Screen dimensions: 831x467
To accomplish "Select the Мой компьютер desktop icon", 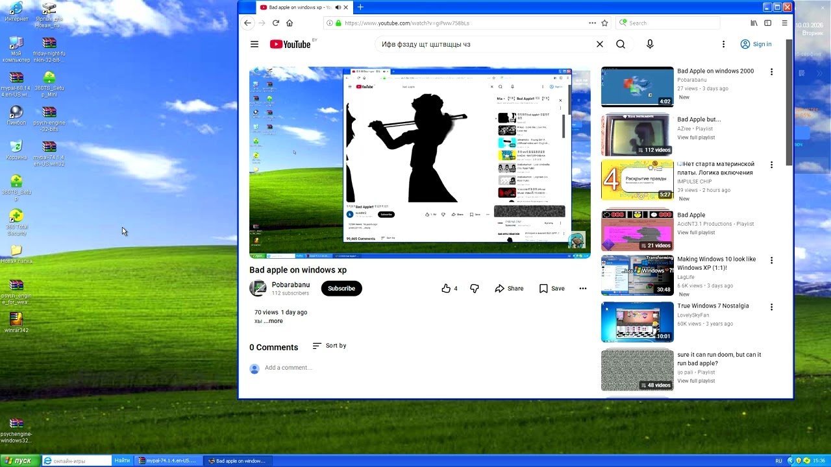I will coord(16,50).
